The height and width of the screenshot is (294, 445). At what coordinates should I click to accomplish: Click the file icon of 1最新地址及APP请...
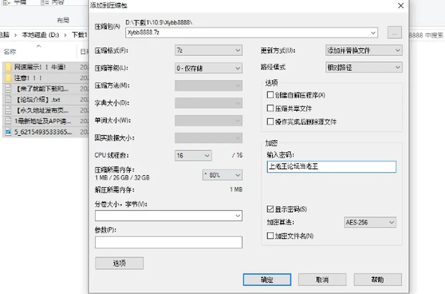pos(8,121)
